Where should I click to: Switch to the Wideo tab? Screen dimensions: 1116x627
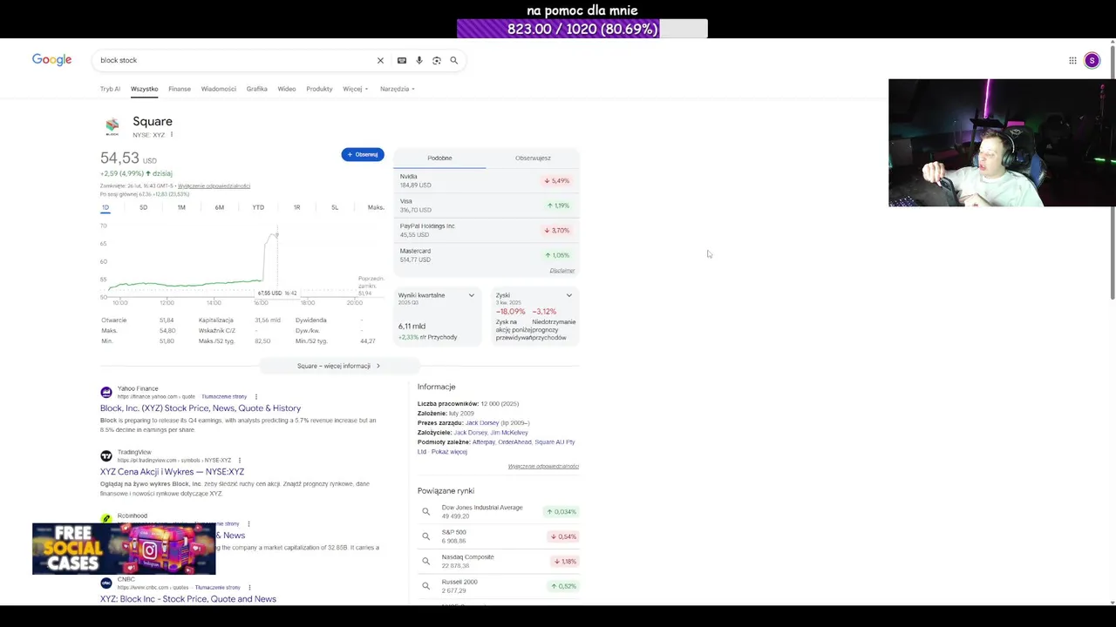287,89
